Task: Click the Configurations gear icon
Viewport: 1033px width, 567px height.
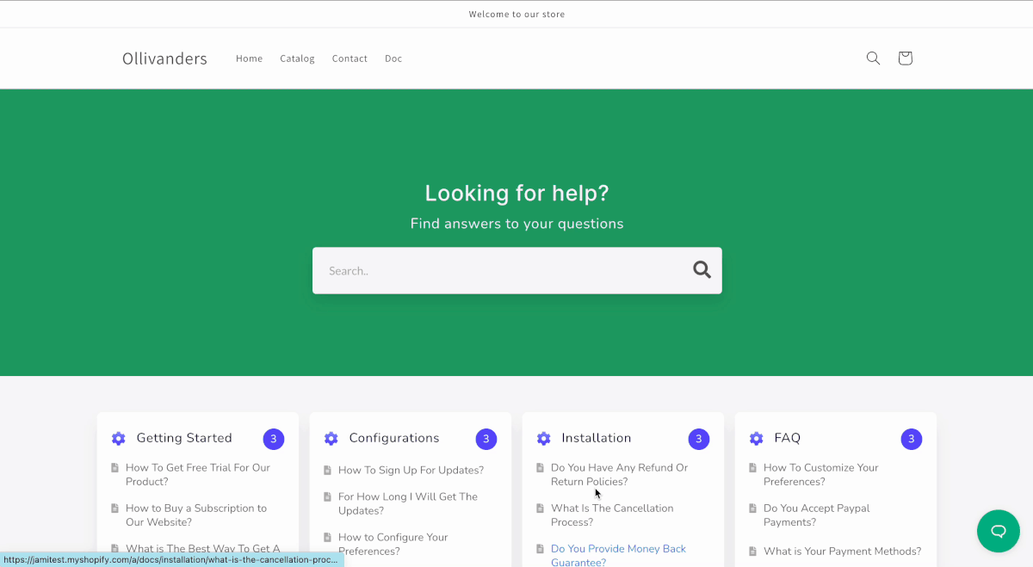Action: (x=331, y=439)
